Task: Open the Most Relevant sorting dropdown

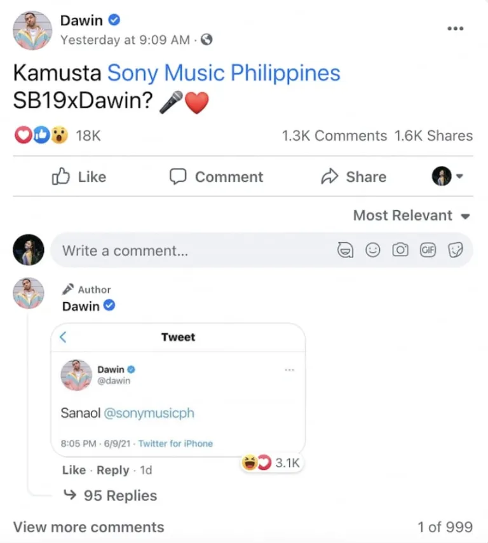Action: click(411, 216)
